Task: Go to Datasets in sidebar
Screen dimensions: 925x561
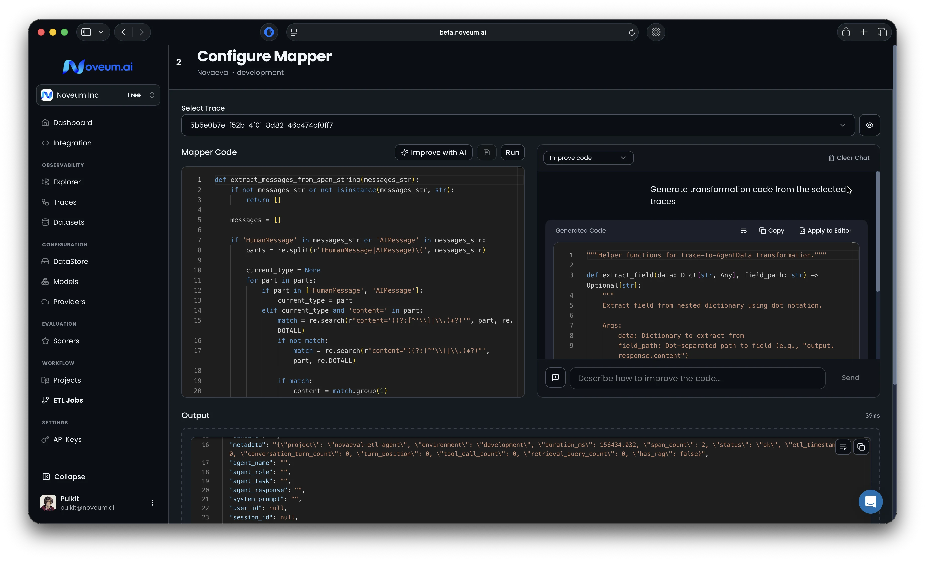Action: 69,222
